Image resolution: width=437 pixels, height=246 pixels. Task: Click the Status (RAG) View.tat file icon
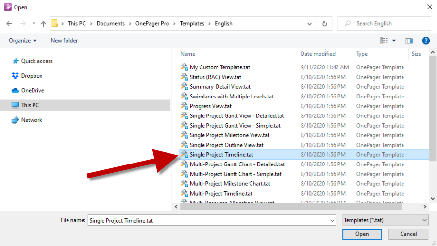[184, 77]
